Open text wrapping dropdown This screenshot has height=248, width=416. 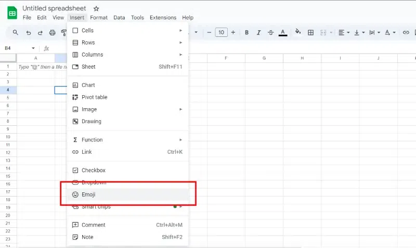[374, 32]
